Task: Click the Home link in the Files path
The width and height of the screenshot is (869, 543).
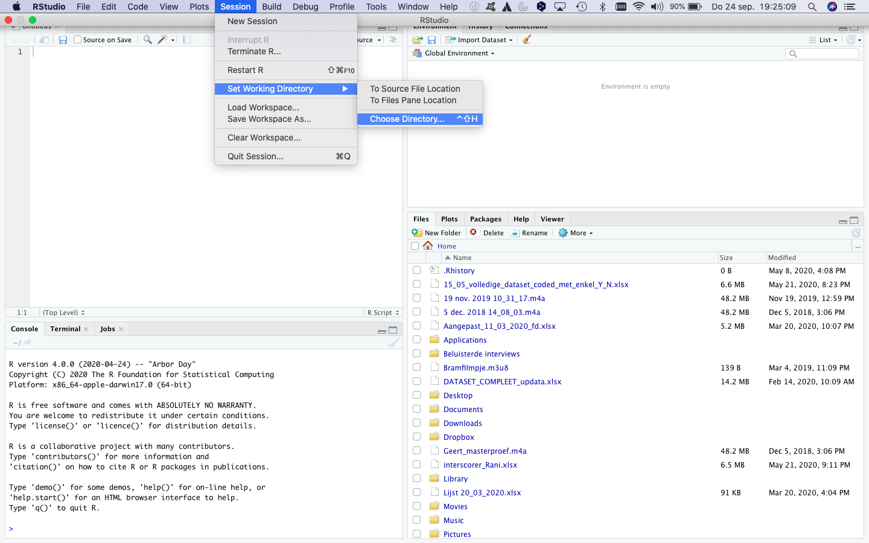Action: coord(447,246)
